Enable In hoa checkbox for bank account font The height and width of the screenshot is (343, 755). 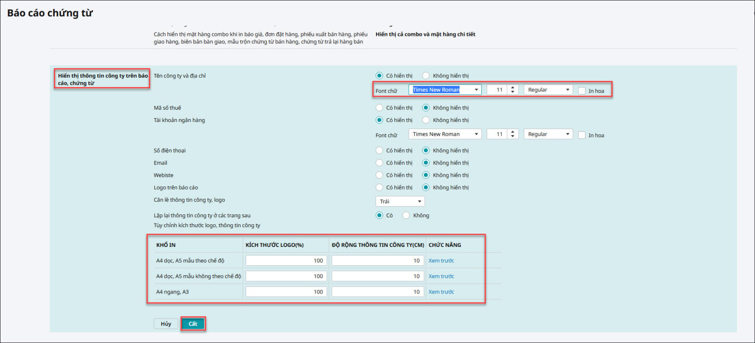pyautogui.click(x=582, y=135)
